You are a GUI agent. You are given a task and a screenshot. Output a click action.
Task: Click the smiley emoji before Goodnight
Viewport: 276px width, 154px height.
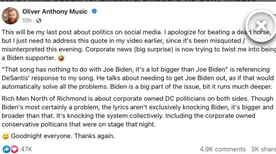(6, 136)
